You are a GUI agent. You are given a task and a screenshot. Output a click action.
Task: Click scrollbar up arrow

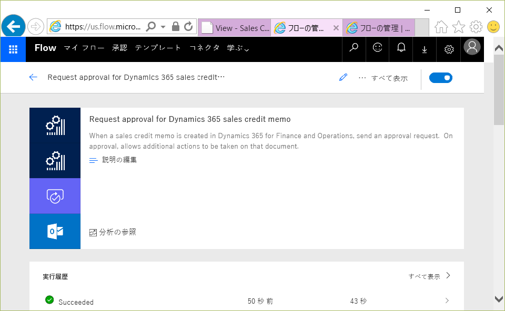(499, 48)
